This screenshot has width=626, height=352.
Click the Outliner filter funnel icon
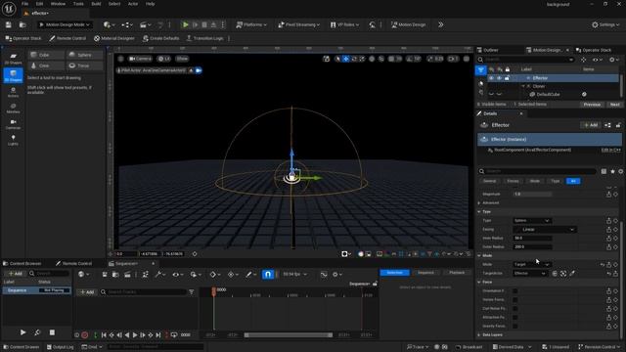(481, 70)
